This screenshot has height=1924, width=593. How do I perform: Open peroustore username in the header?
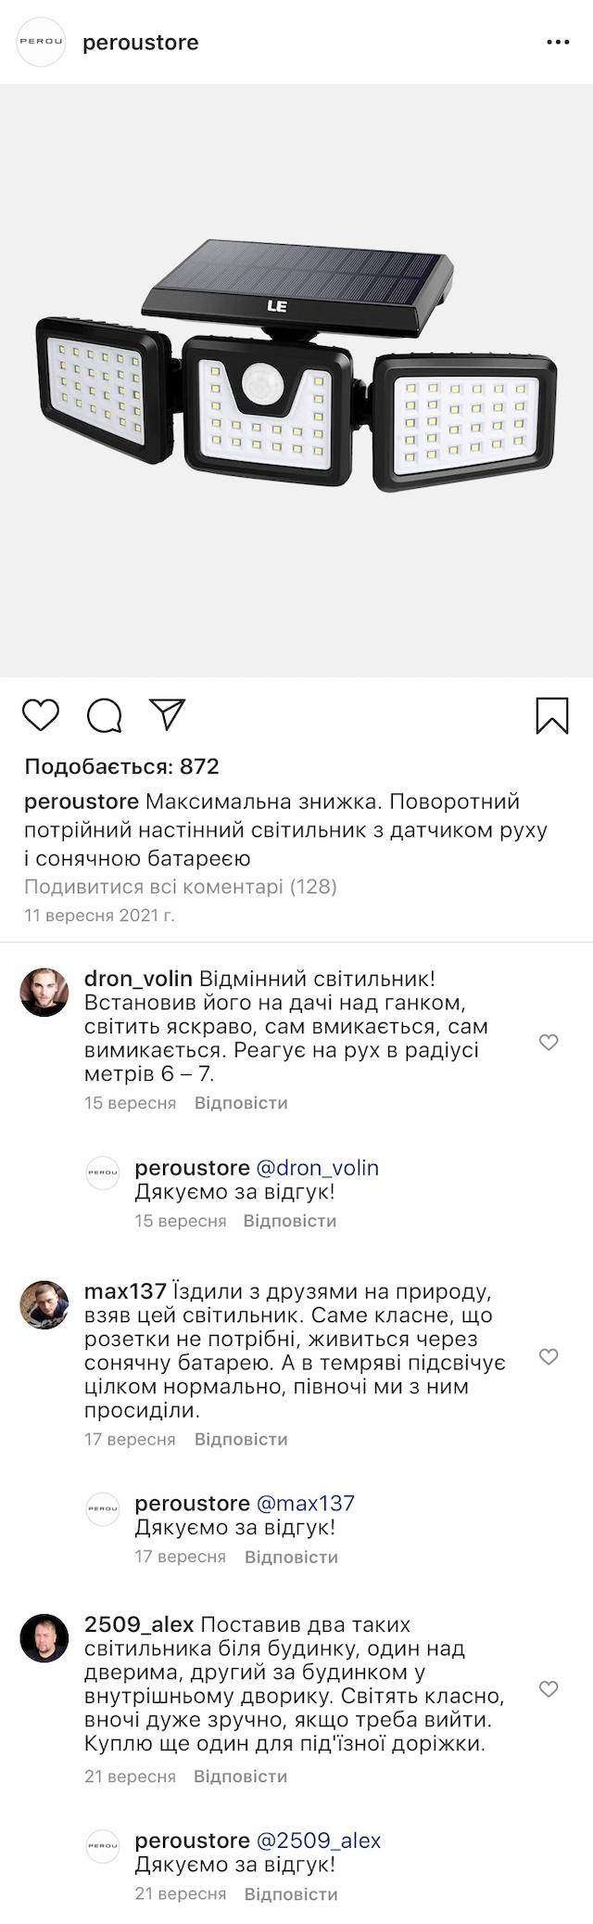(x=141, y=43)
